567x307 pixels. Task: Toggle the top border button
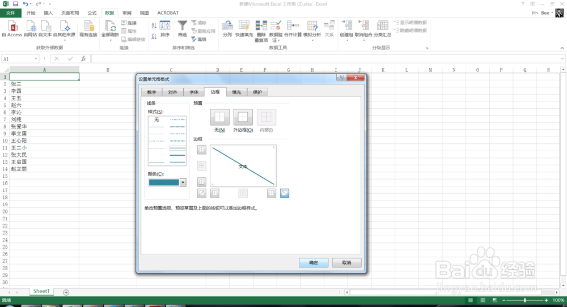(x=202, y=150)
